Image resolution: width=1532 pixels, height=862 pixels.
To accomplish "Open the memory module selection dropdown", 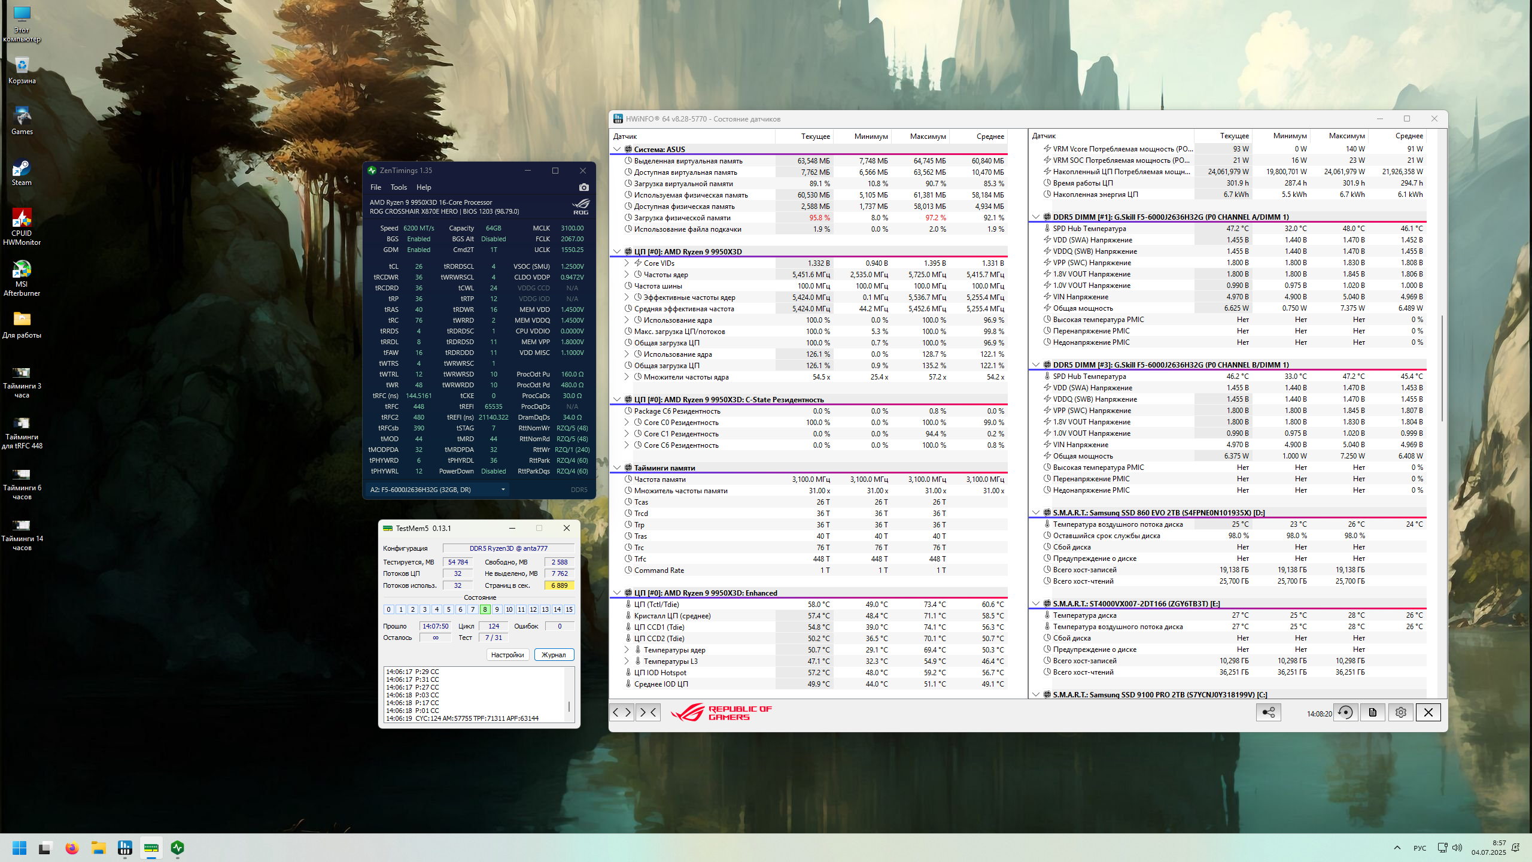I will coord(503,490).
